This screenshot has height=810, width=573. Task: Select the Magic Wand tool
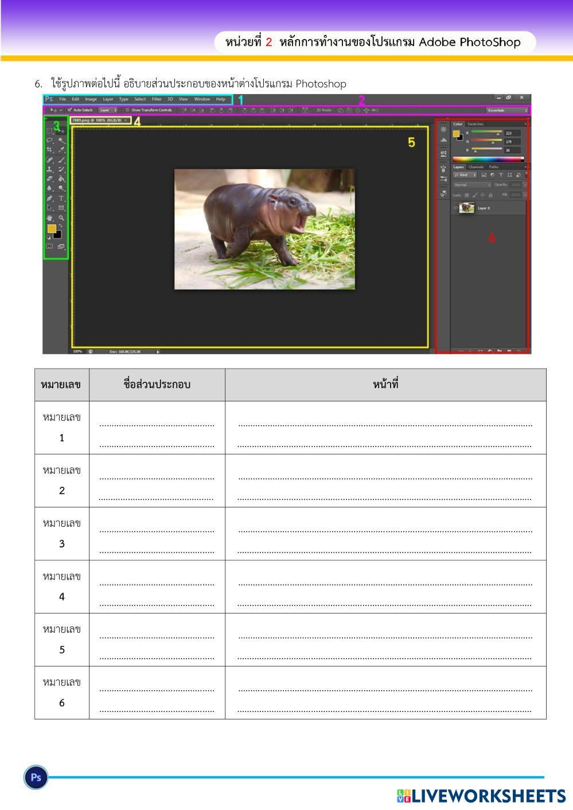61,140
